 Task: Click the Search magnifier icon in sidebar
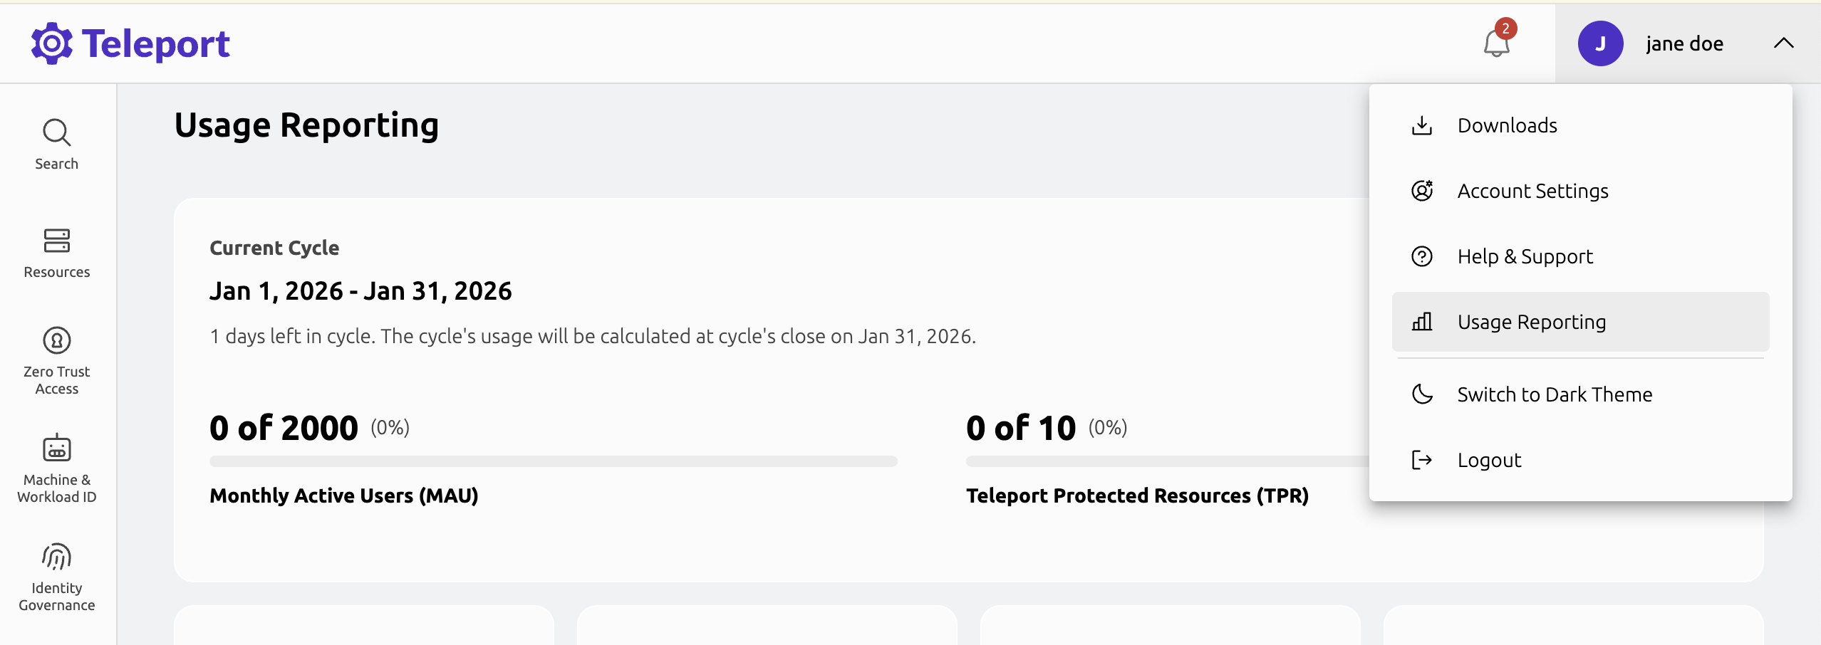(56, 133)
